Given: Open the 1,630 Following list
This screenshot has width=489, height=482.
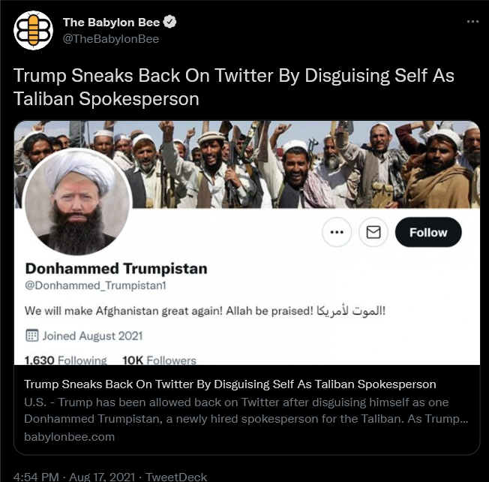Looking at the screenshot, I should pyautogui.click(x=66, y=360).
